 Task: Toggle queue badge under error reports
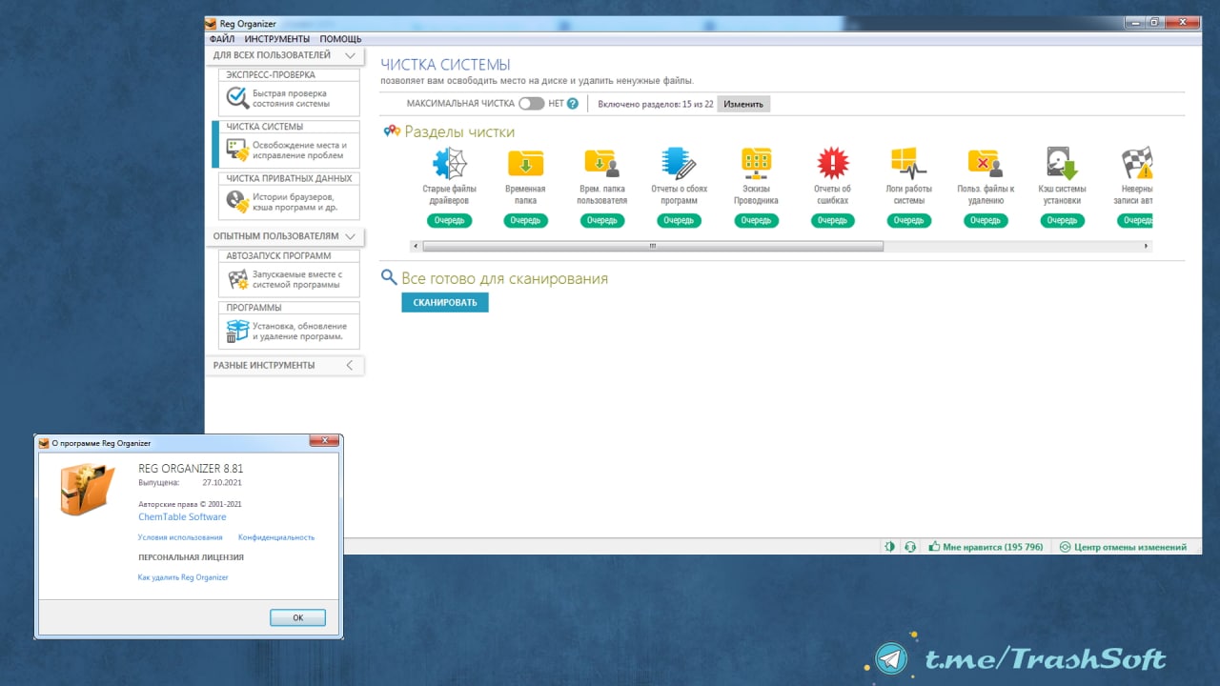point(832,220)
